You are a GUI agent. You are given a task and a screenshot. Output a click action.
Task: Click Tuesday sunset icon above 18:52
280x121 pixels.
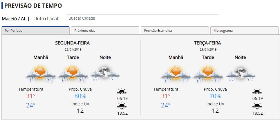pyautogui.click(x=257, y=106)
